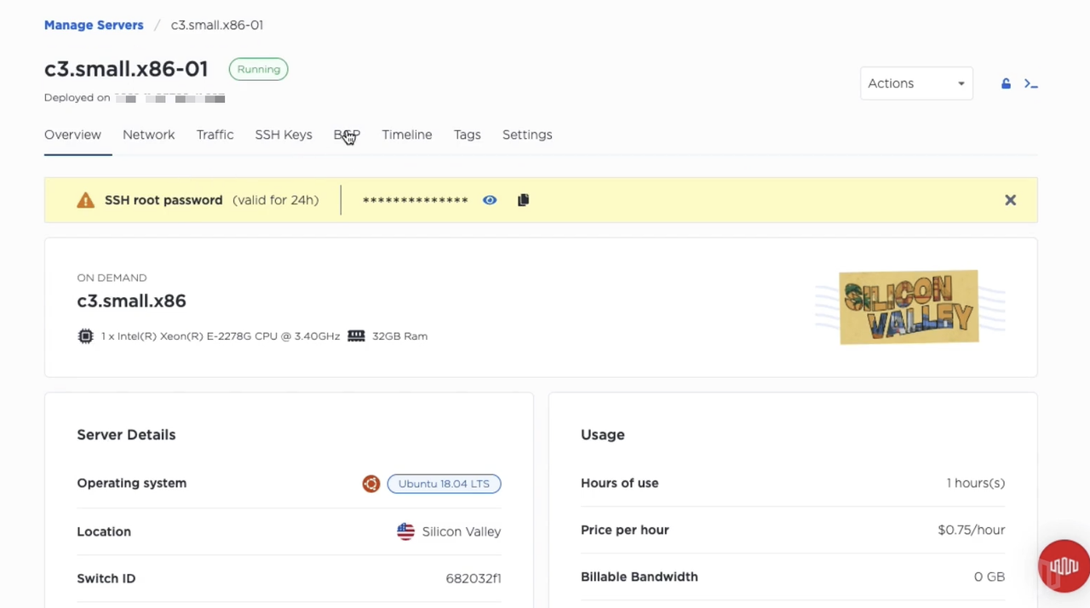Click the Ubuntu 18.04 LTS badge

[444, 484]
